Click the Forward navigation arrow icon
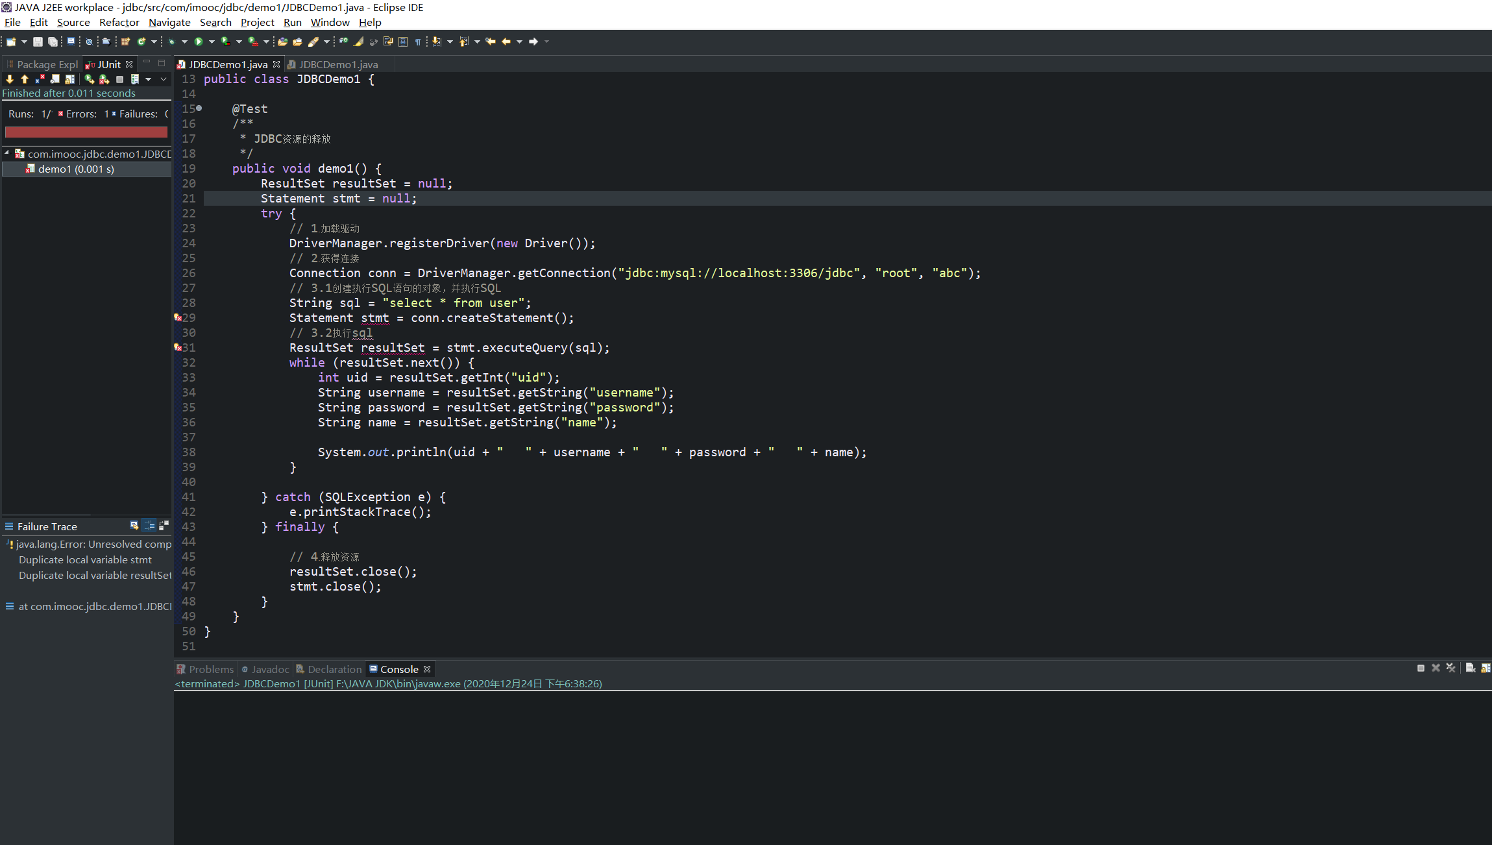Screen dimensions: 1492x845 pyautogui.click(x=533, y=42)
